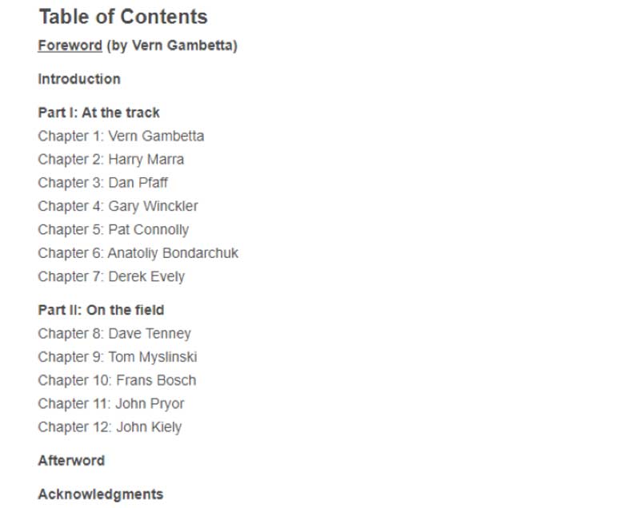
Task: Click the "(by Vern Gambetta)" text
Action: tap(172, 46)
